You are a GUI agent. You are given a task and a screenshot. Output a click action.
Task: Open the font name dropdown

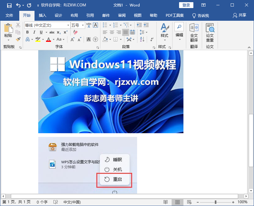[68, 25]
